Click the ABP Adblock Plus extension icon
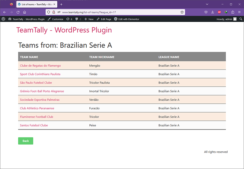Screen dimensions: 244x169 click(x=219, y=12)
